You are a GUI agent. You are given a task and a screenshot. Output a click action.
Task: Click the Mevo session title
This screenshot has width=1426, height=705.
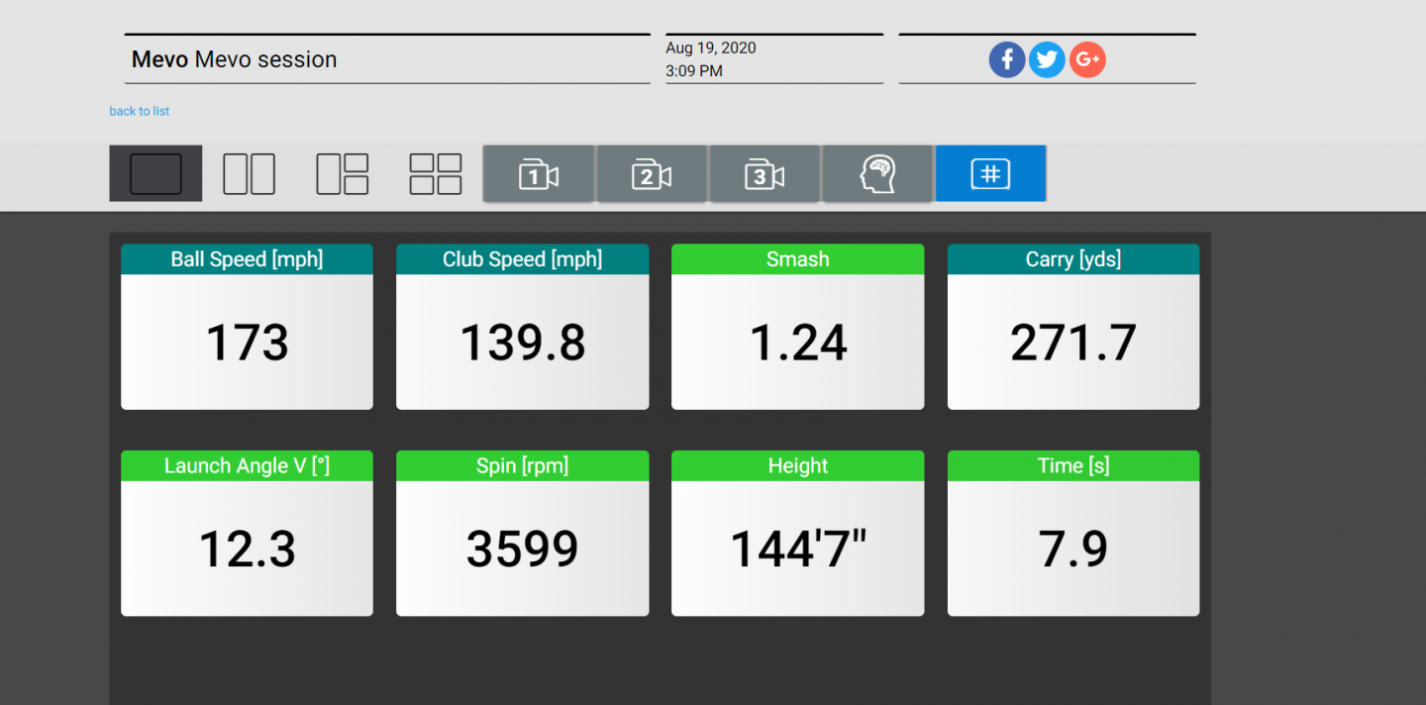pyautogui.click(x=235, y=59)
